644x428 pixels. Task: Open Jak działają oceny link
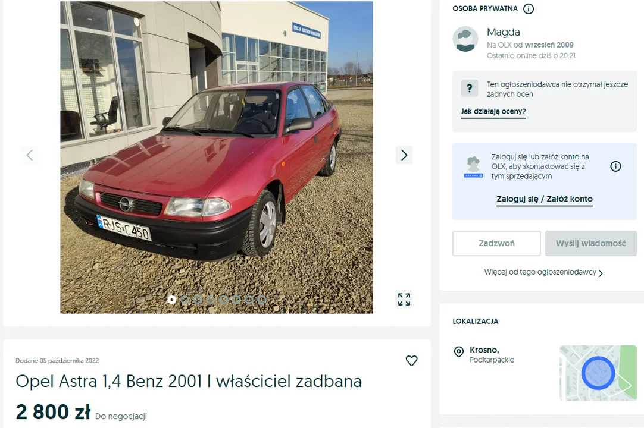pyautogui.click(x=493, y=111)
